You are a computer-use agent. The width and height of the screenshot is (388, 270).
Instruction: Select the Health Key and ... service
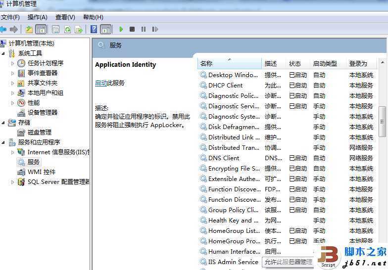tap(287, 221)
